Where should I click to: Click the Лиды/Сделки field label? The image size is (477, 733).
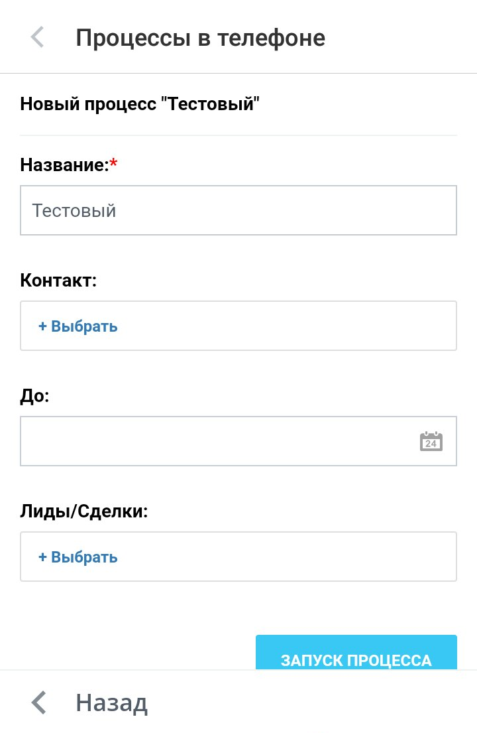[84, 511]
